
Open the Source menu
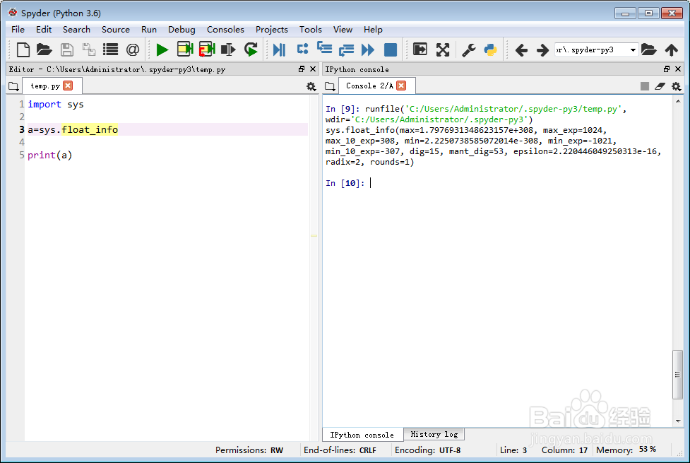pyautogui.click(x=116, y=30)
